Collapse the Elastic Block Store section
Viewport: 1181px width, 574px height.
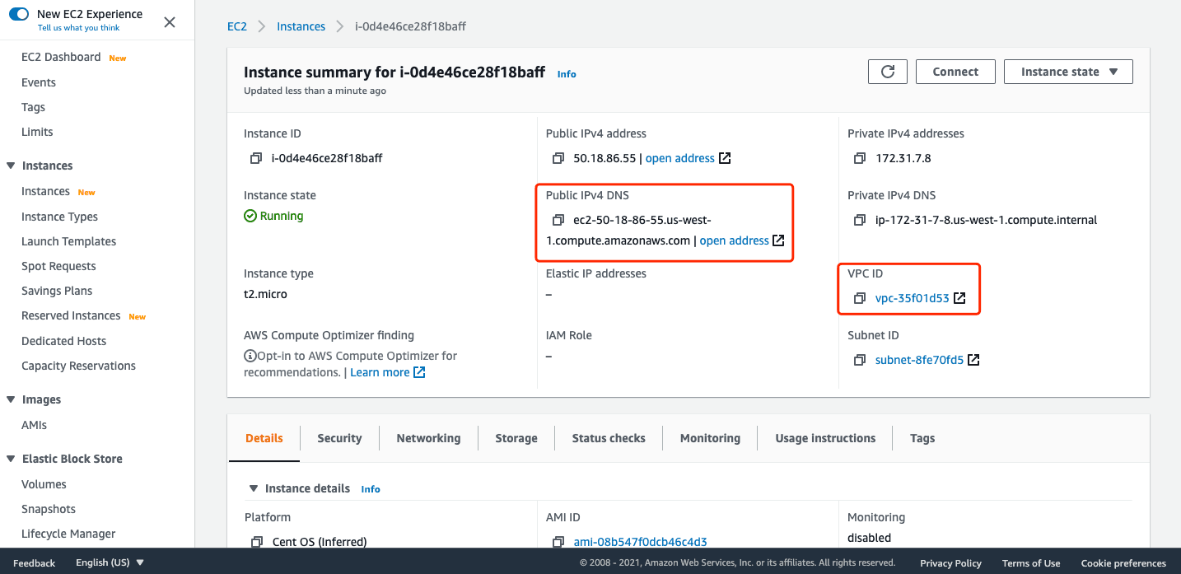11,459
